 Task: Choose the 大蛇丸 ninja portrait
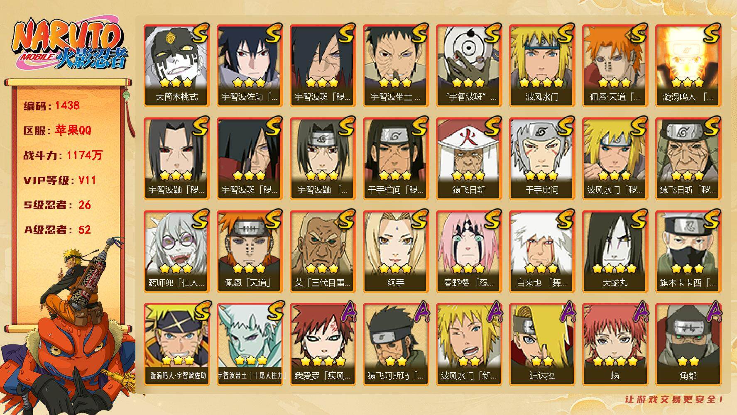click(615, 251)
